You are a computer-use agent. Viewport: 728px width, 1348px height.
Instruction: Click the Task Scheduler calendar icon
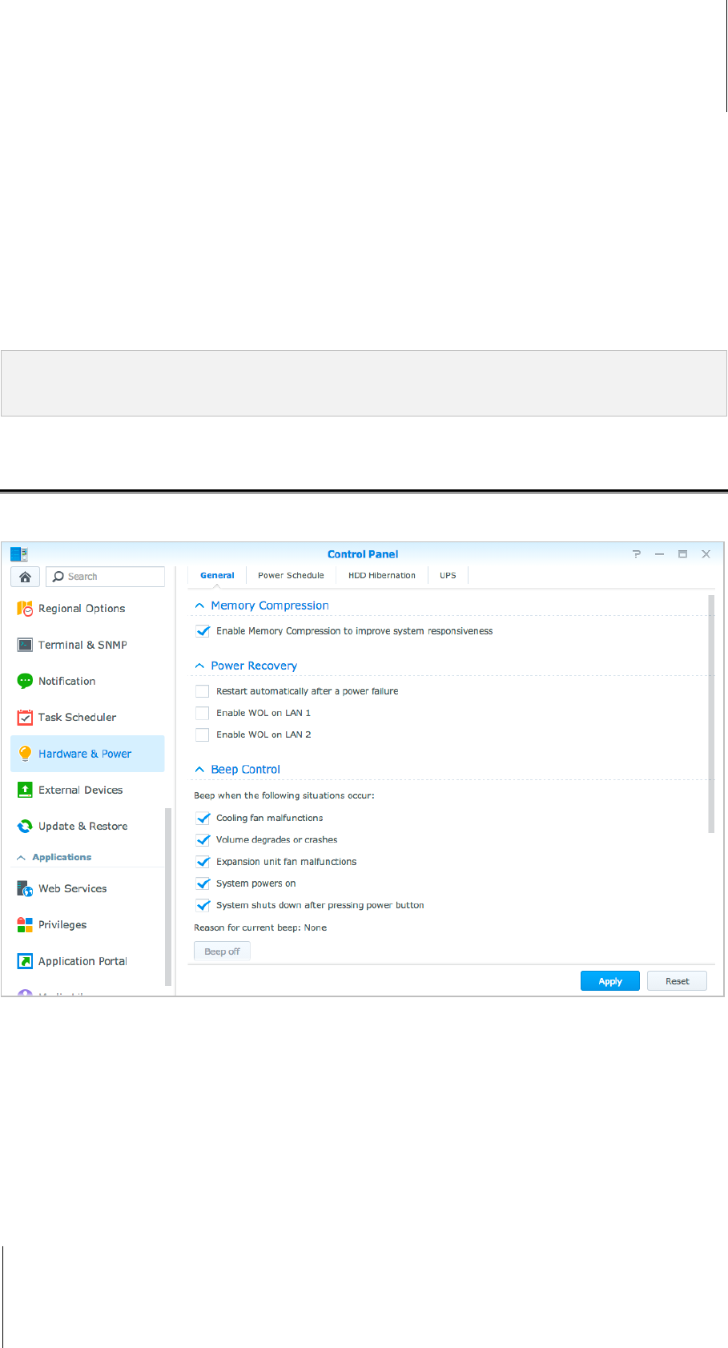(25, 718)
